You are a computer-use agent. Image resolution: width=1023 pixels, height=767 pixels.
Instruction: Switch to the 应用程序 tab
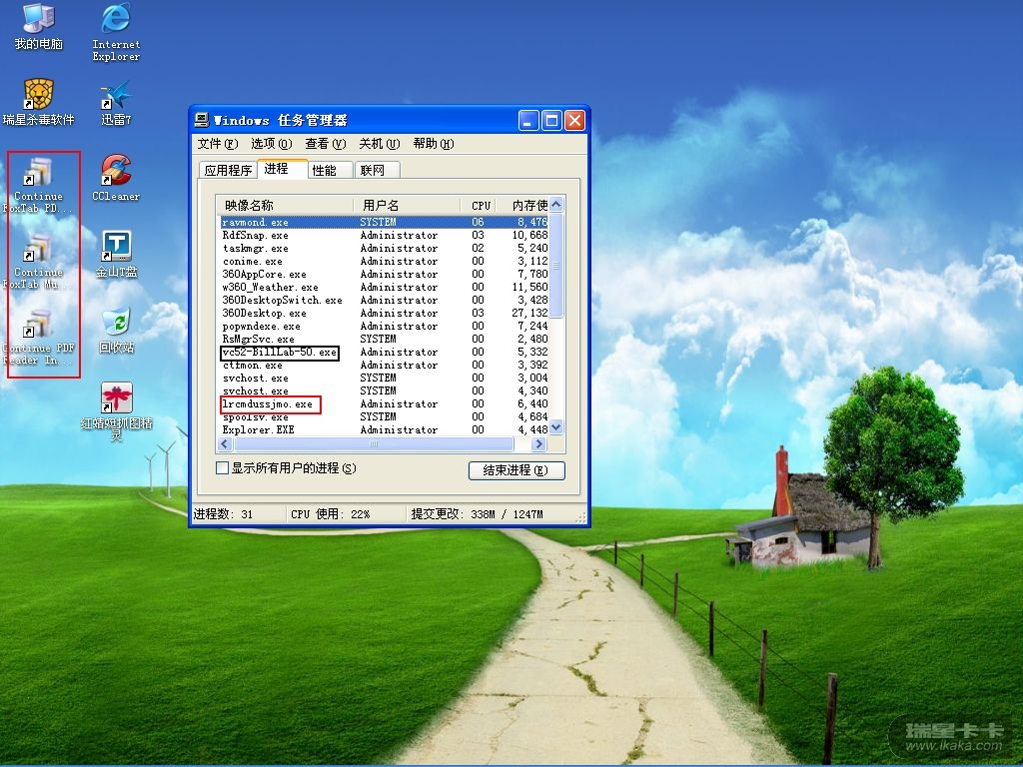click(228, 170)
